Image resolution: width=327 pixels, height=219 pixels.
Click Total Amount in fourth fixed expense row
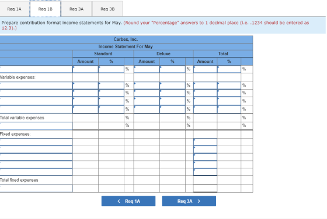coord(205,164)
